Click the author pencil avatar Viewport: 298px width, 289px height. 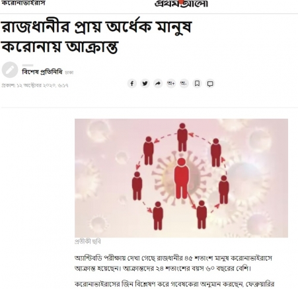10,70
